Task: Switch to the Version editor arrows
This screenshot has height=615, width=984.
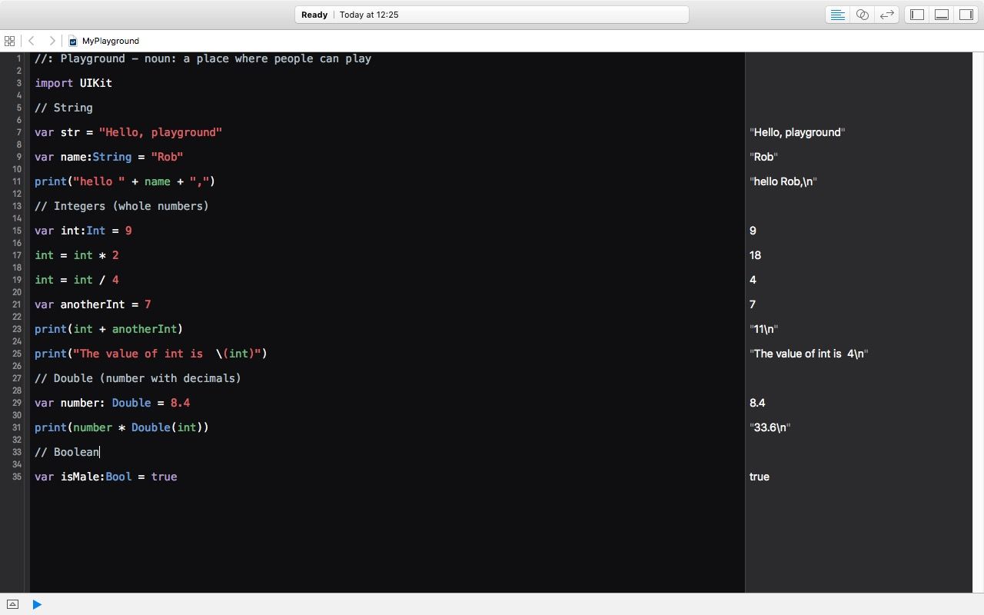Action: 887,15
